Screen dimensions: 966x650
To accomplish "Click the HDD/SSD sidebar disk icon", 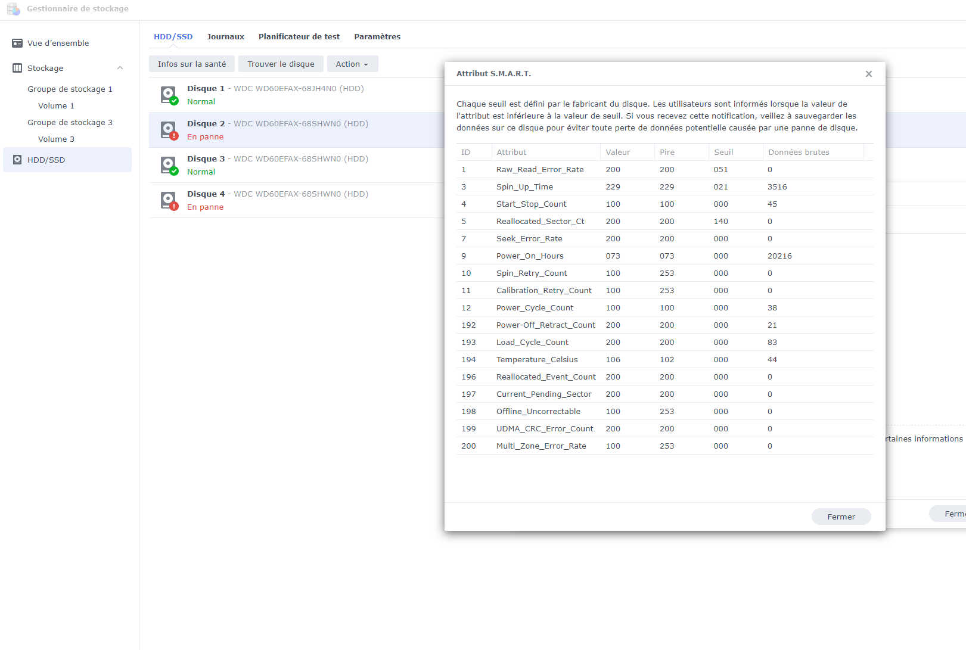I will (17, 160).
